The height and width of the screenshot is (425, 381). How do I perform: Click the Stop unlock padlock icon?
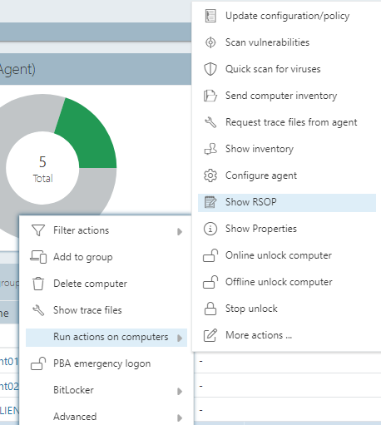click(210, 309)
